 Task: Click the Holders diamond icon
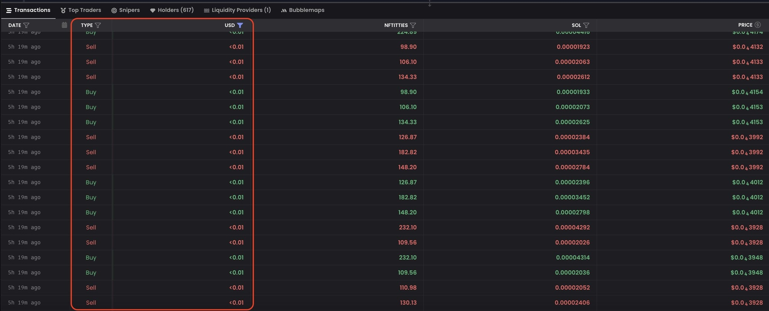(x=153, y=10)
